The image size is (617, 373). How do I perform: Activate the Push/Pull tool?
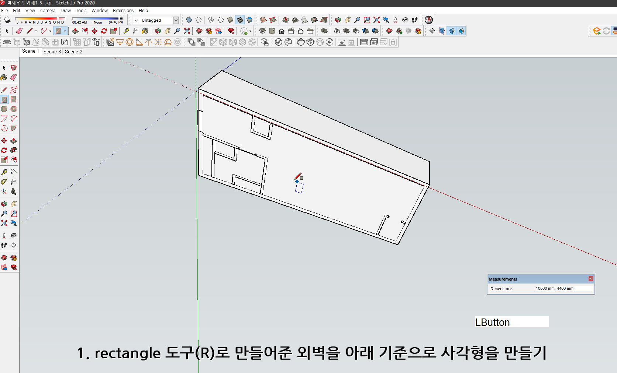pyautogui.click(x=75, y=31)
